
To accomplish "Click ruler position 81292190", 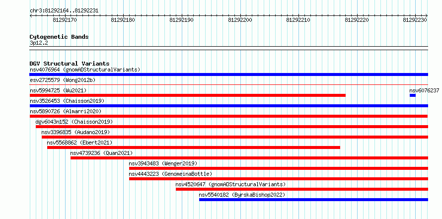I will [x=181, y=20].
